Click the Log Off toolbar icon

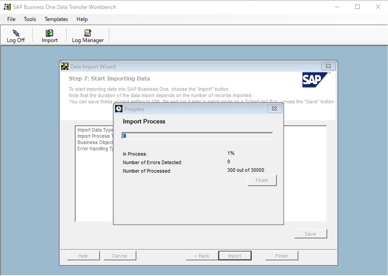(15, 36)
